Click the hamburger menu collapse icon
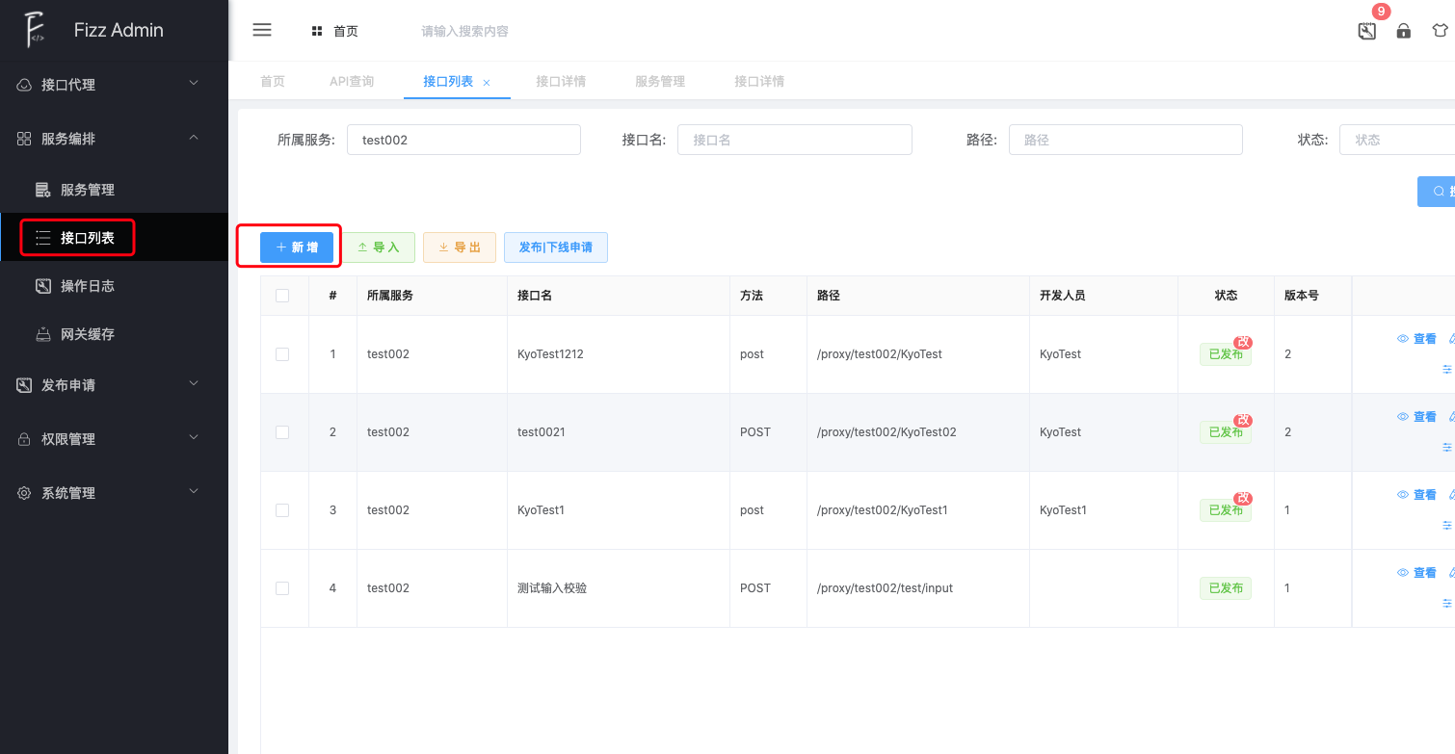The width and height of the screenshot is (1455, 754). pos(261,30)
